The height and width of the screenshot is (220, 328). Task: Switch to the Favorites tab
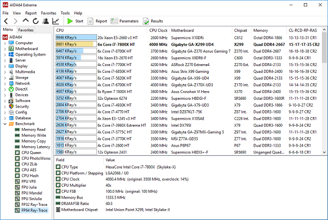tap(26, 30)
